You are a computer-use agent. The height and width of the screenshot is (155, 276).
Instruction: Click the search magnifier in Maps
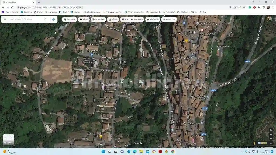46,19
